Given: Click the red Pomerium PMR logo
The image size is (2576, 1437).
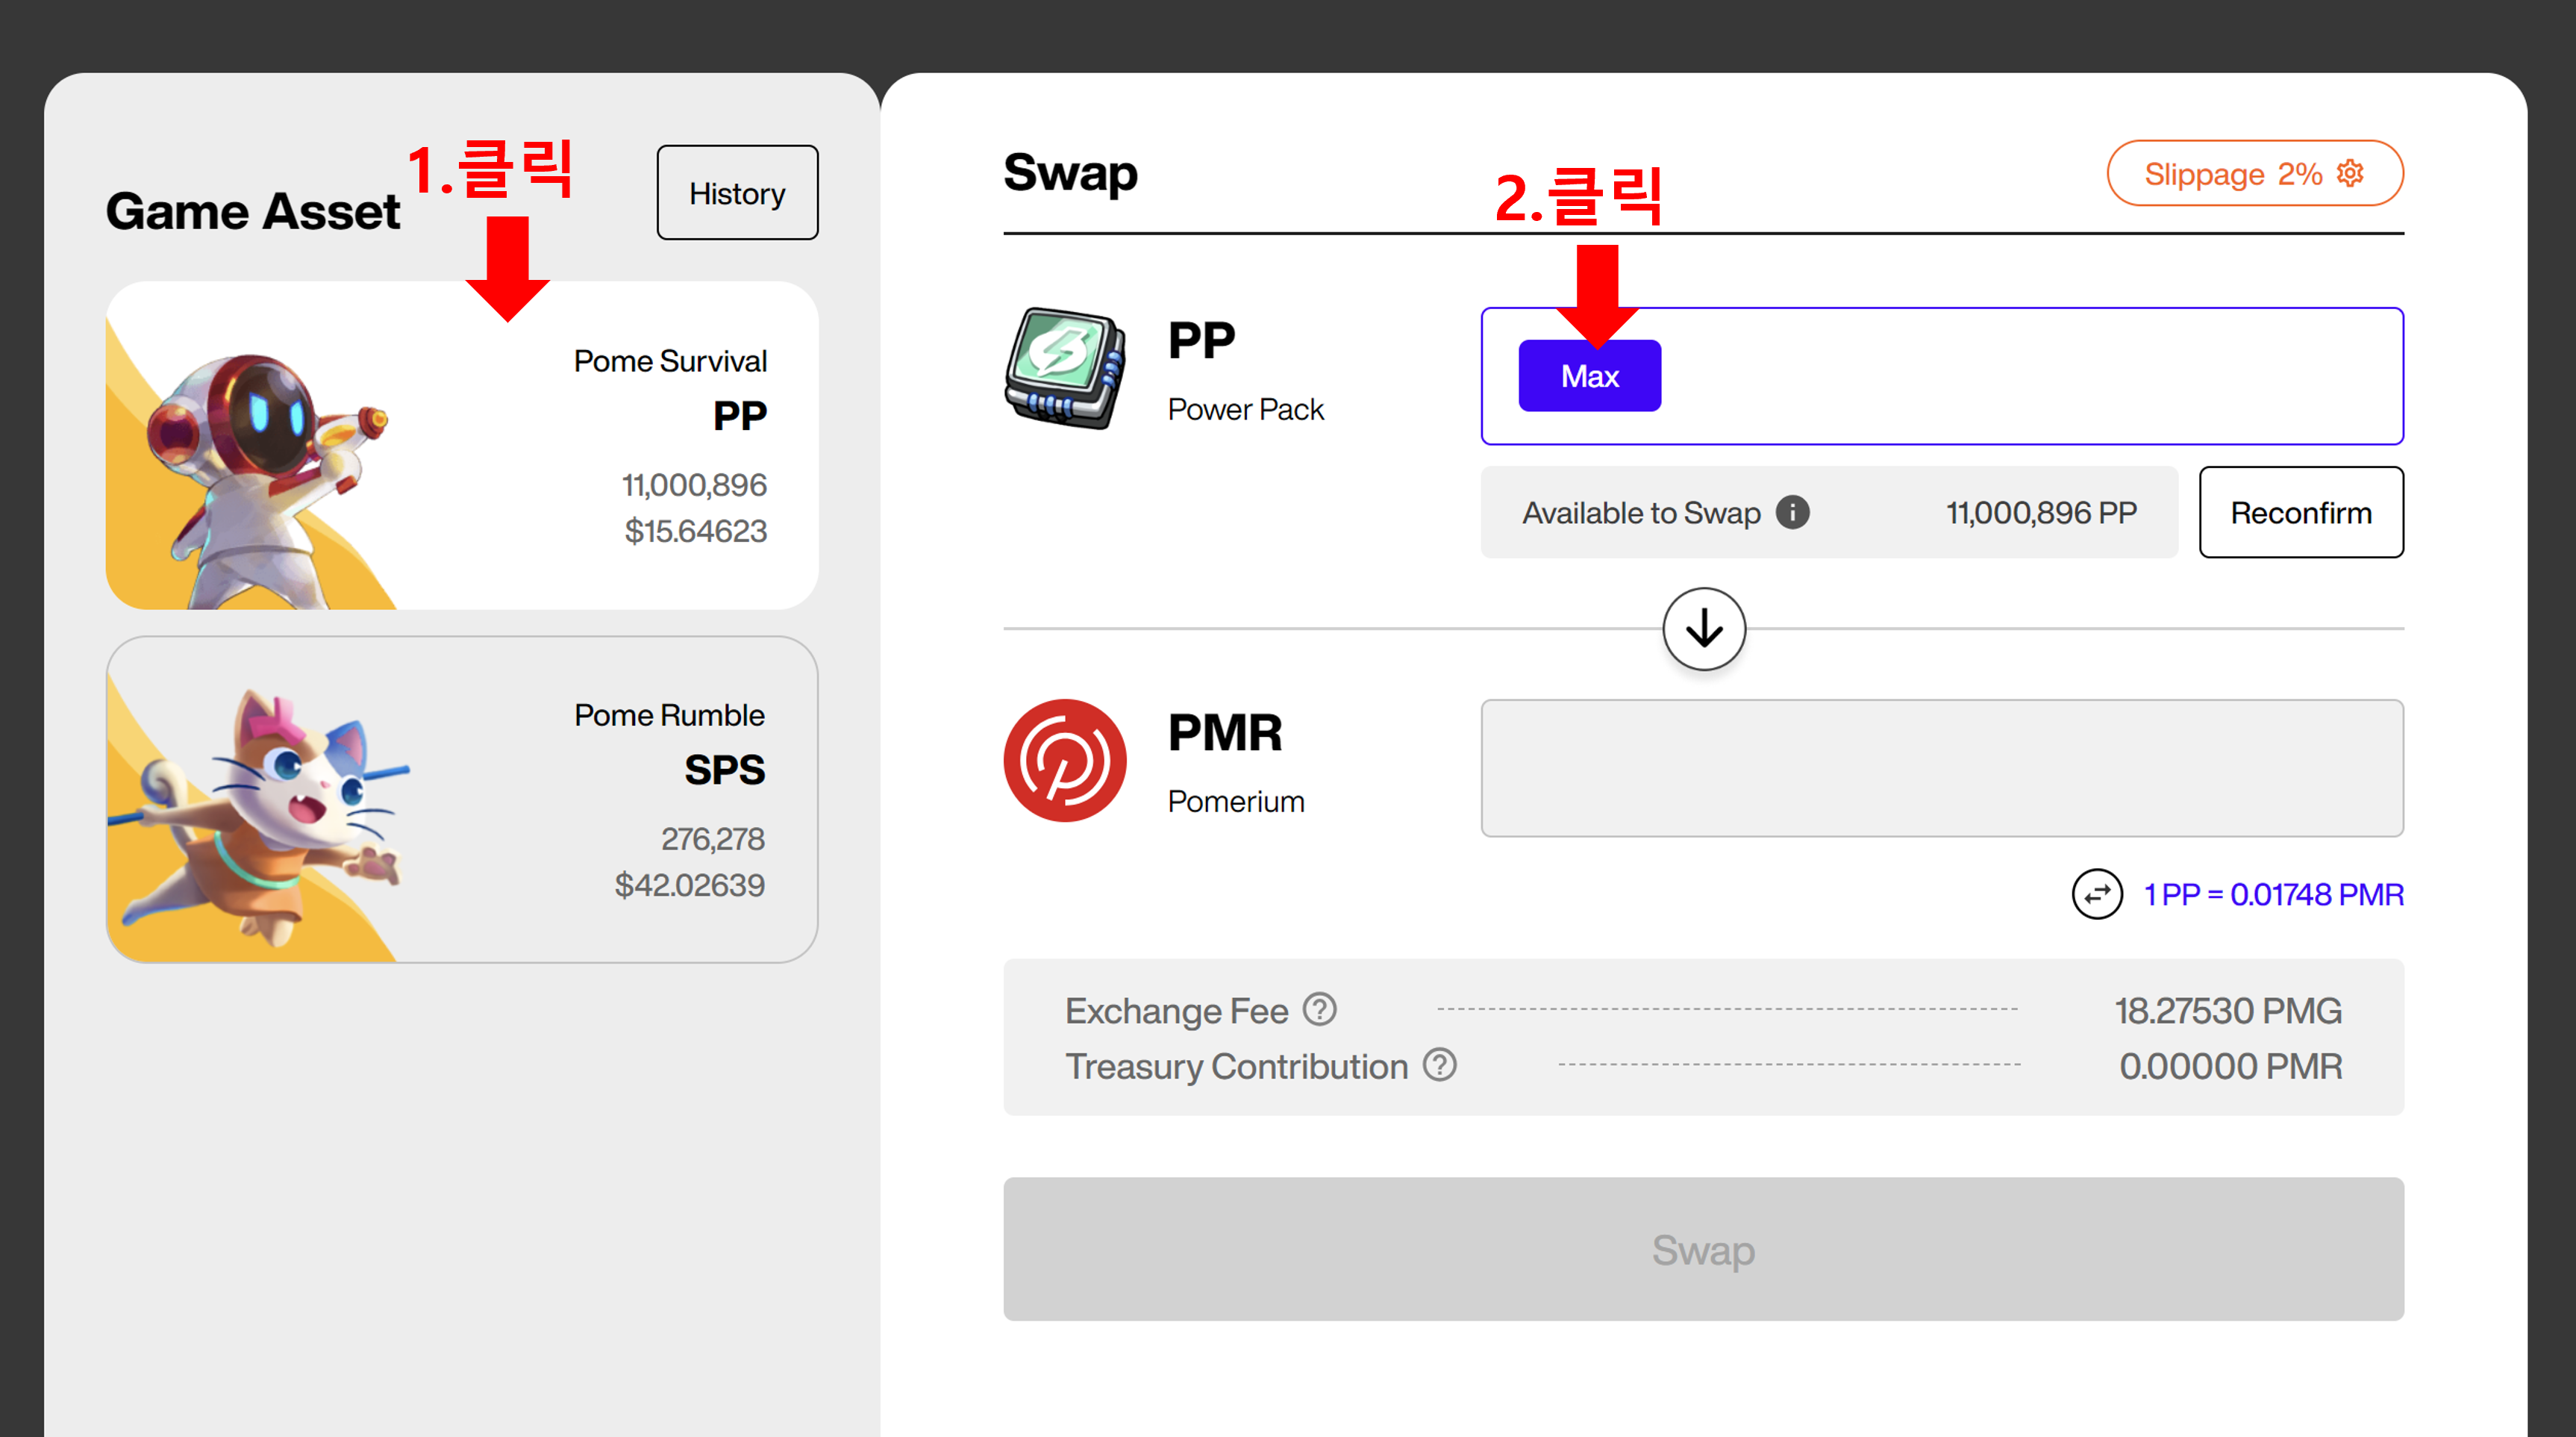Looking at the screenshot, I should 1065,760.
